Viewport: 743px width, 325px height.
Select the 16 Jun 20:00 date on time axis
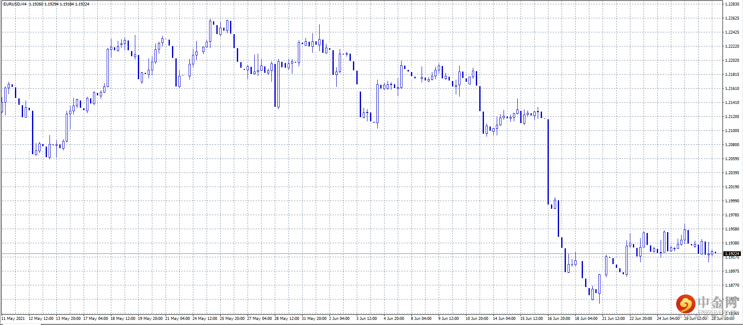(559, 319)
